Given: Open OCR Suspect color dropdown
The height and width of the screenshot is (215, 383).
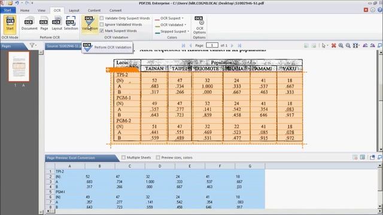Looking at the screenshot, I should click(169, 19).
